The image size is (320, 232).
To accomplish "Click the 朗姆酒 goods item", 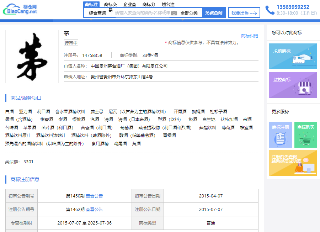I will pyautogui.click(x=198, y=111).
